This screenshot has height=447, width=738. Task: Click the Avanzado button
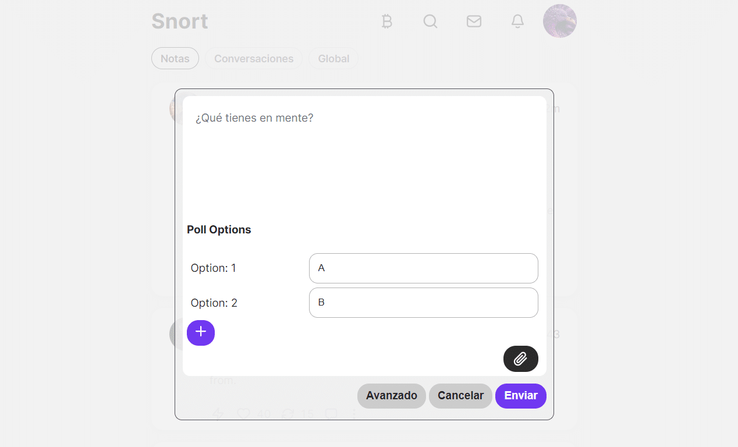[x=392, y=396]
